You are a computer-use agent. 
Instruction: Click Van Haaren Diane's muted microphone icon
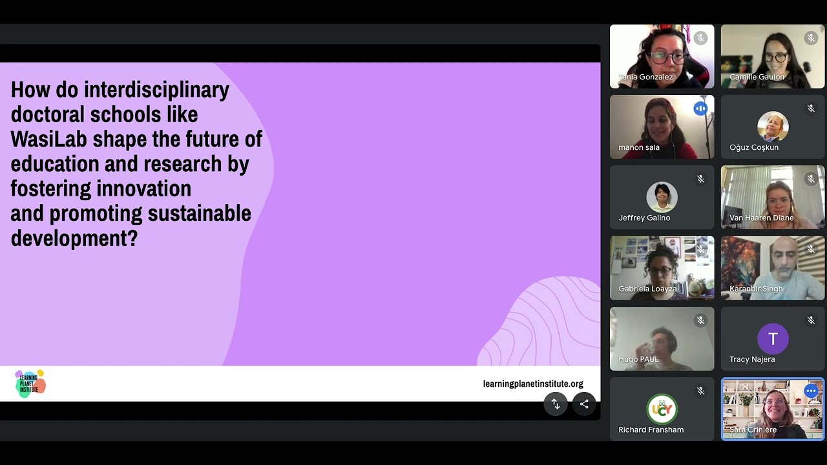[811, 179]
